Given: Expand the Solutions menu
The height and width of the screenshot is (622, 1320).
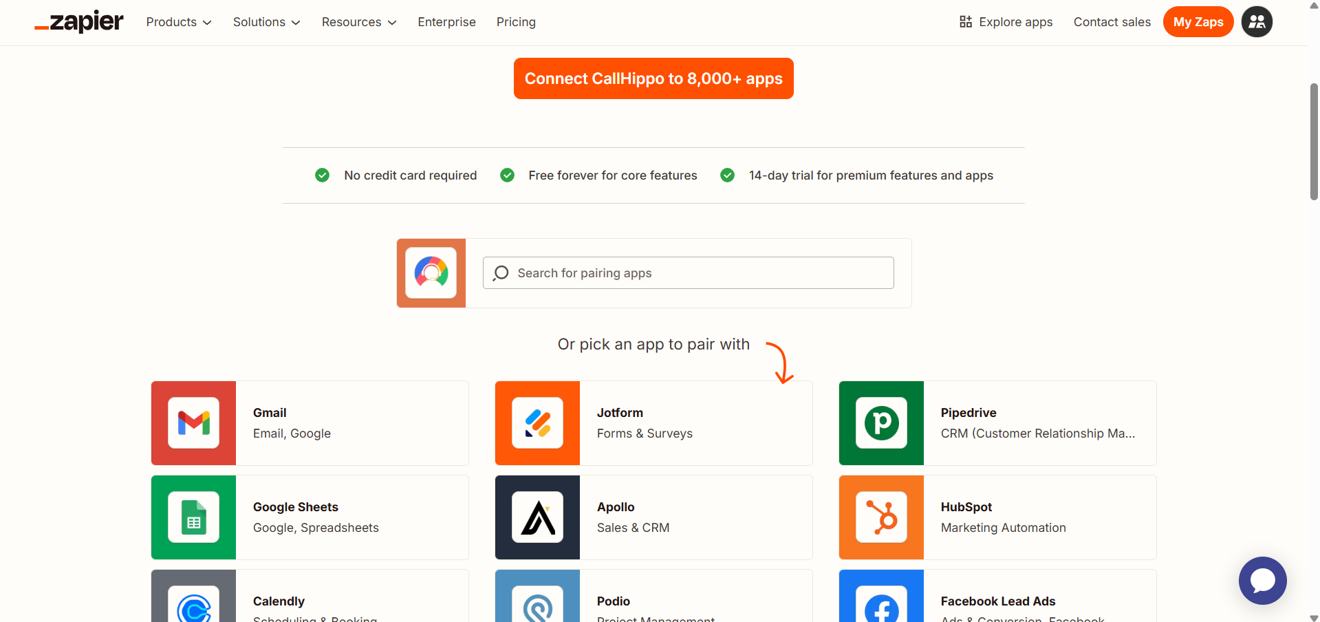Looking at the screenshot, I should coord(266,22).
